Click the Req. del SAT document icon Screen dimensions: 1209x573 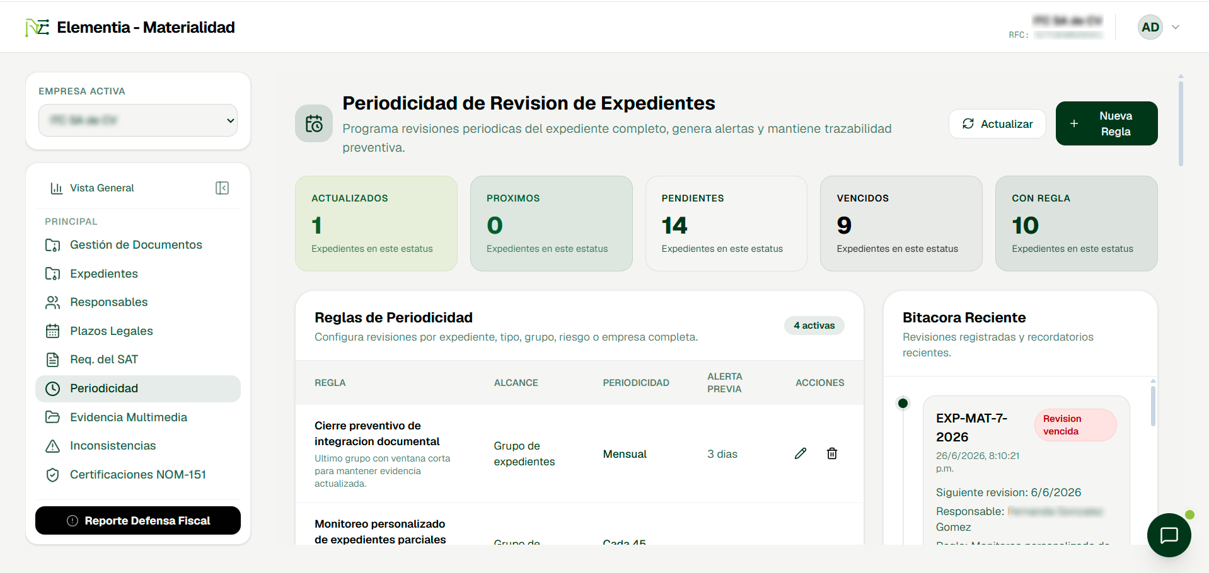coord(53,360)
